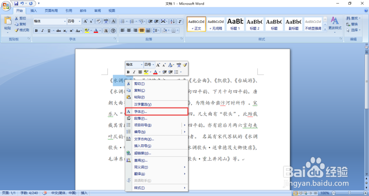Click grow font in mini toolbar
Screen dimensions: 369x196
(x=158, y=65)
